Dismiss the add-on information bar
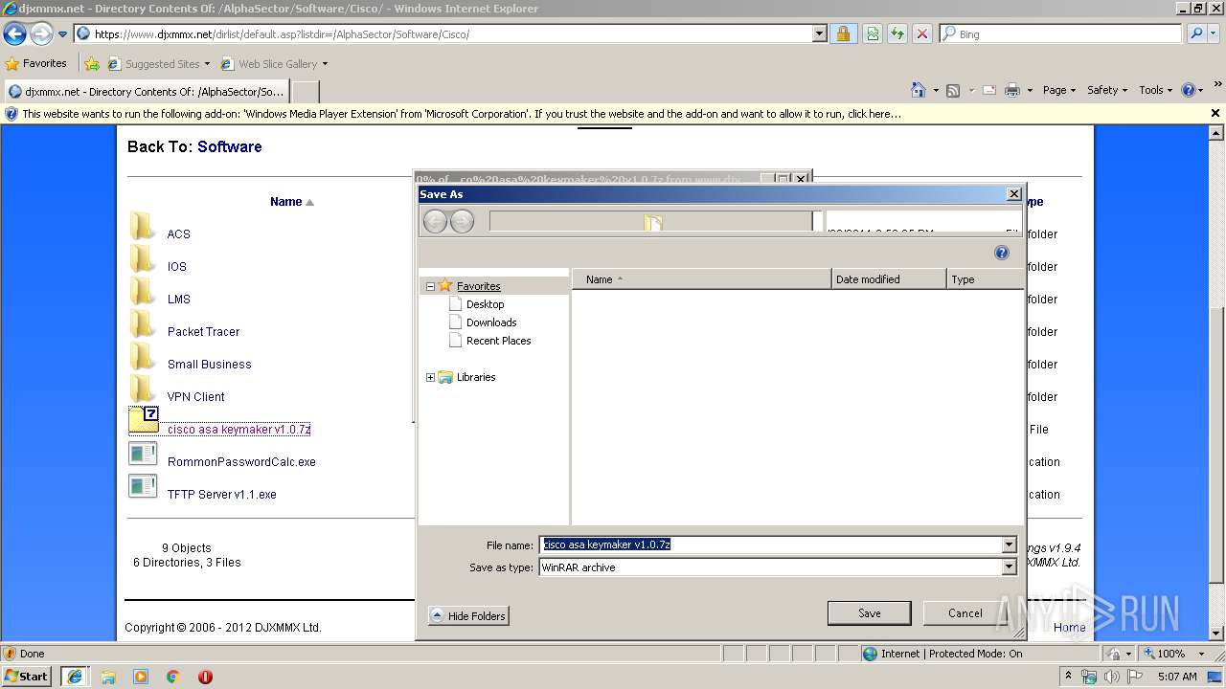 1215,113
